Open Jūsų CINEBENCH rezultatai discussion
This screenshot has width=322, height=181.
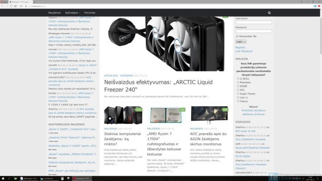(x=250, y=139)
